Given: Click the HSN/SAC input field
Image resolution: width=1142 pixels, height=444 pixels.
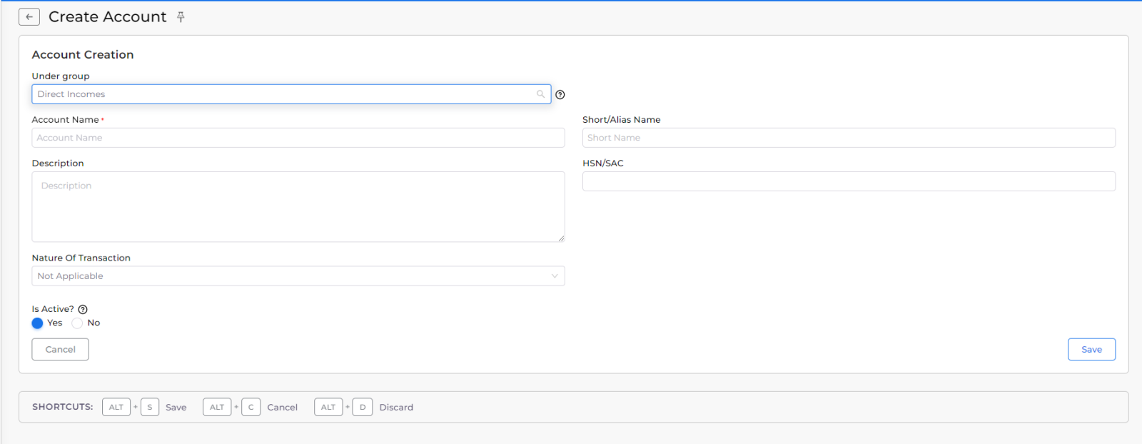Looking at the screenshot, I should pos(849,181).
